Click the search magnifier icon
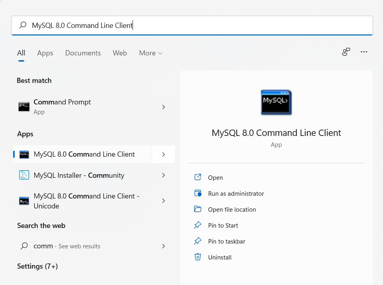The image size is (383, 285). [24, 25]
